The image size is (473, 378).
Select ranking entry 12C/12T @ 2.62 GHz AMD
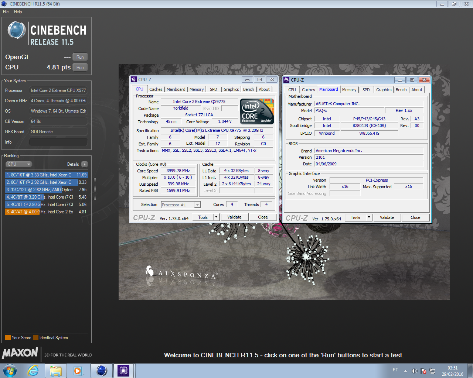click(47, 190)
